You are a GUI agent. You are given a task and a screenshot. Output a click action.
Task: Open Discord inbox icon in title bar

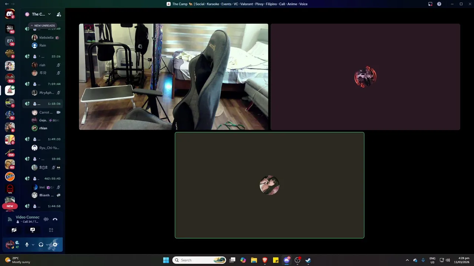tap(430, 4)
